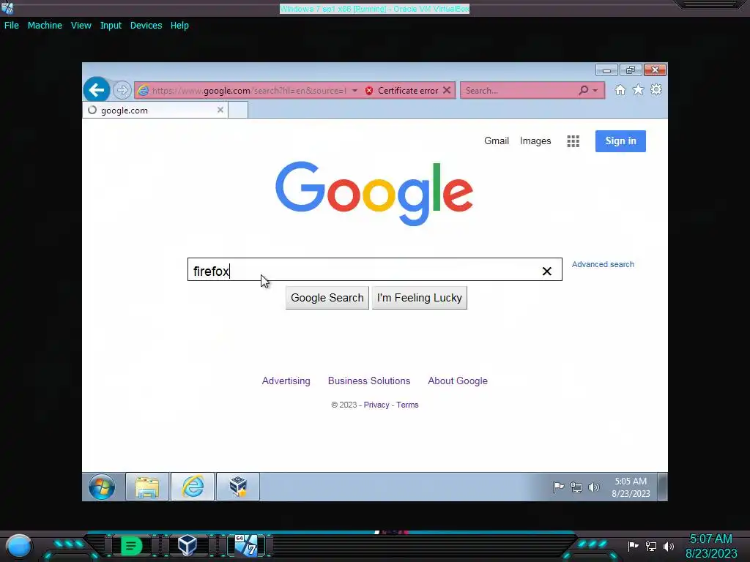Expand the address bar autocomplete dropdown arrow
Viewport: 750px width, 562px height.
click(355, 90)
